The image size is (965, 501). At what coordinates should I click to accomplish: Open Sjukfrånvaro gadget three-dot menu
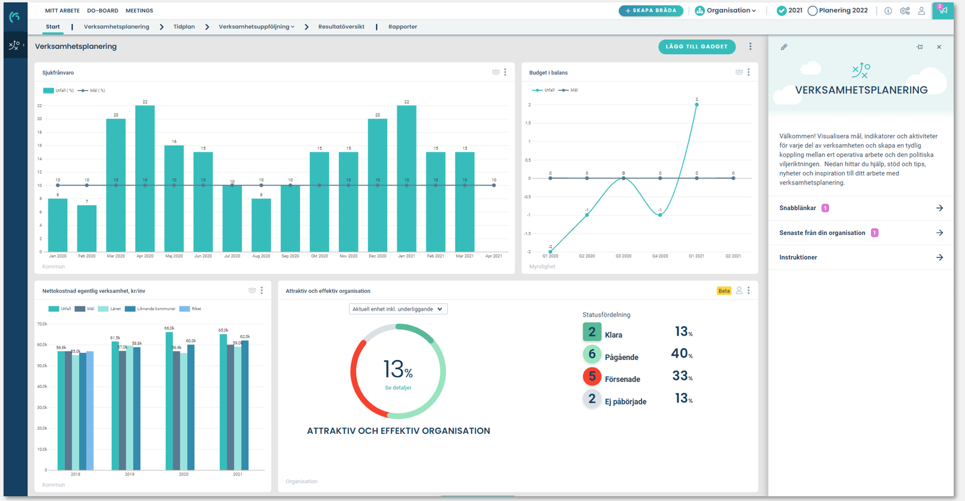click(505, 72)
